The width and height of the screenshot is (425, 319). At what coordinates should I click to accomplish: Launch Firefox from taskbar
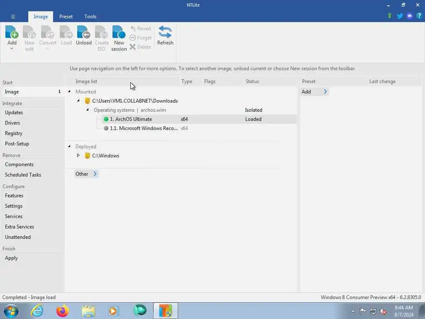coord(63,311)
